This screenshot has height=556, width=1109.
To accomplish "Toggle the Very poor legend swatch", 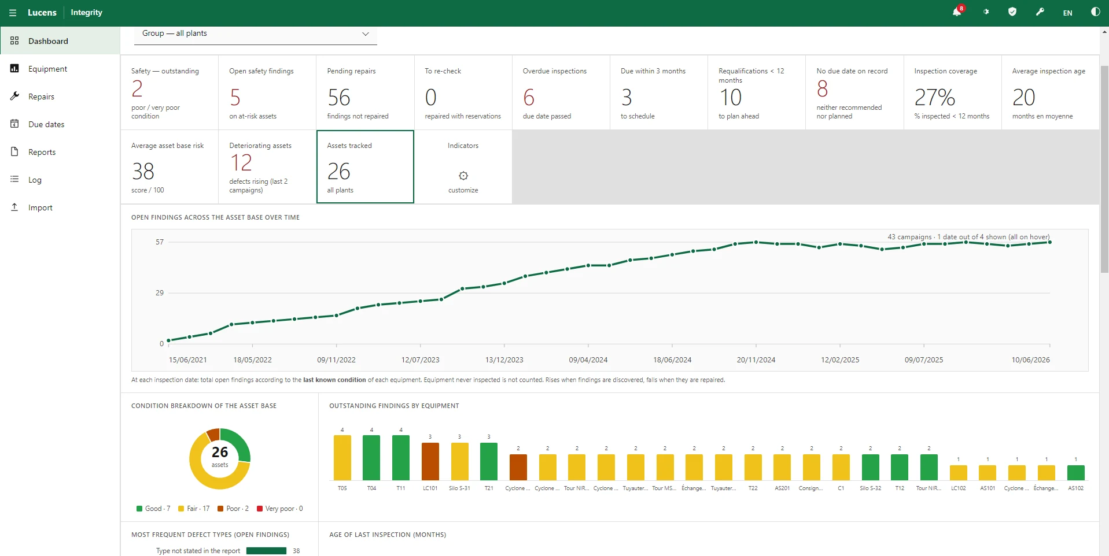I will (x=260, y=509).
